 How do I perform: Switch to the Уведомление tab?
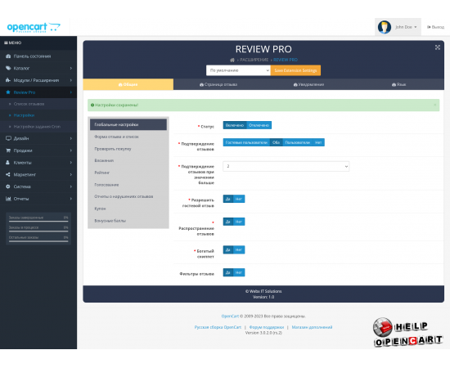[308, 84]
